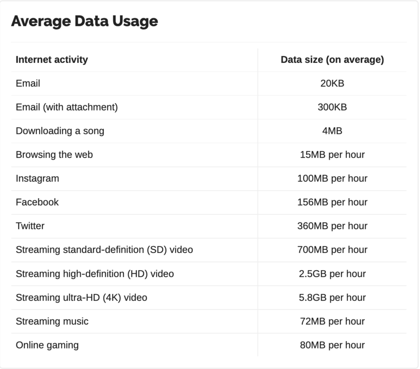This screenshot has width=420, height=369.
Task: Select the Email (with attachment) row
Action: click(209, 107)
